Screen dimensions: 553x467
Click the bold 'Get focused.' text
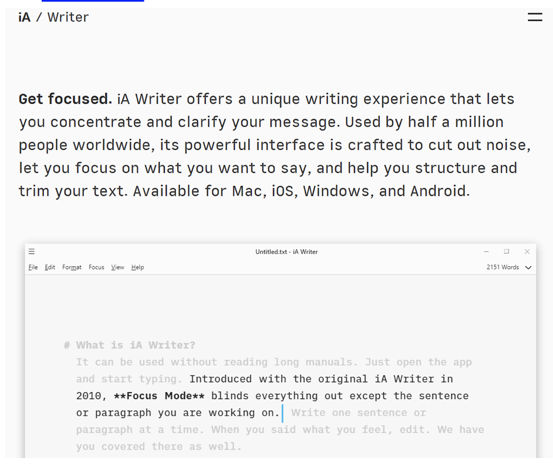(66, 99)
